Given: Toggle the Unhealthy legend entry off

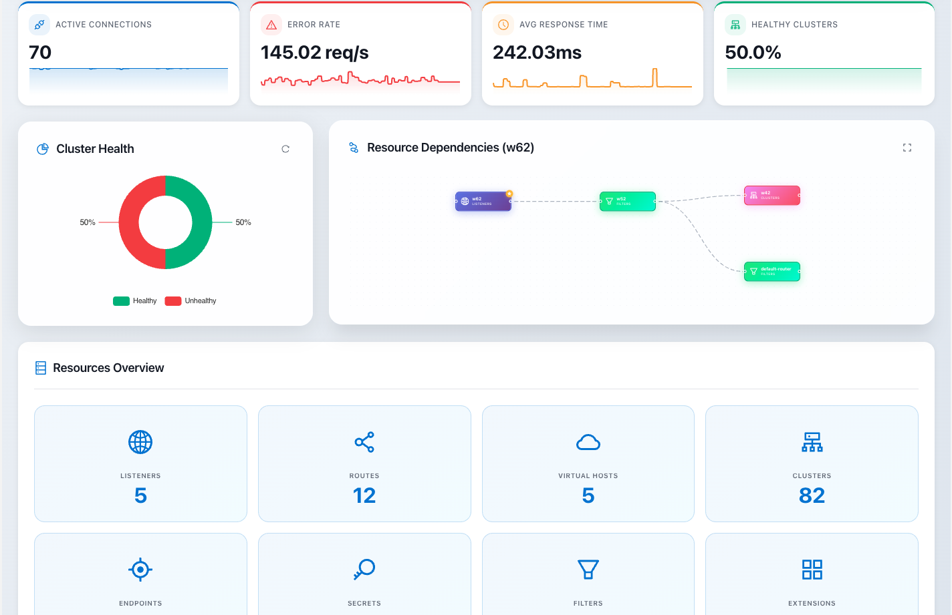Looking at the screenshot, I should point(191,300).
